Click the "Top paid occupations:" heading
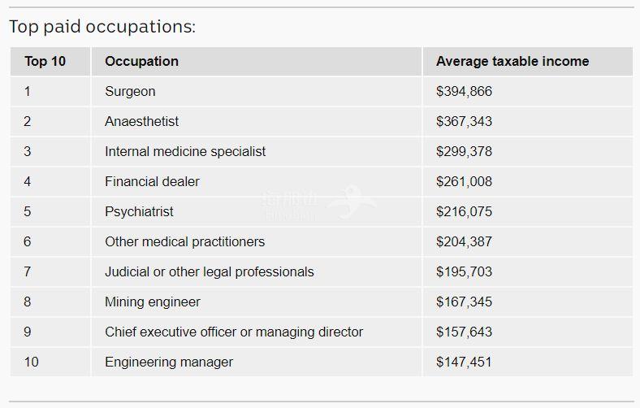Viewport: 640px width, 408px height. coord(102,27)
